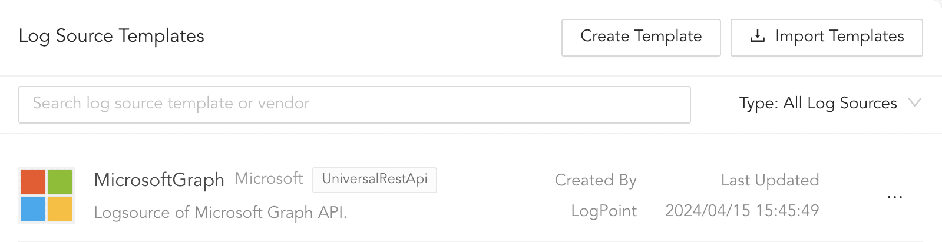Click the Created By column label
Viewport: 942px width, 242px height.
(596, 180)
